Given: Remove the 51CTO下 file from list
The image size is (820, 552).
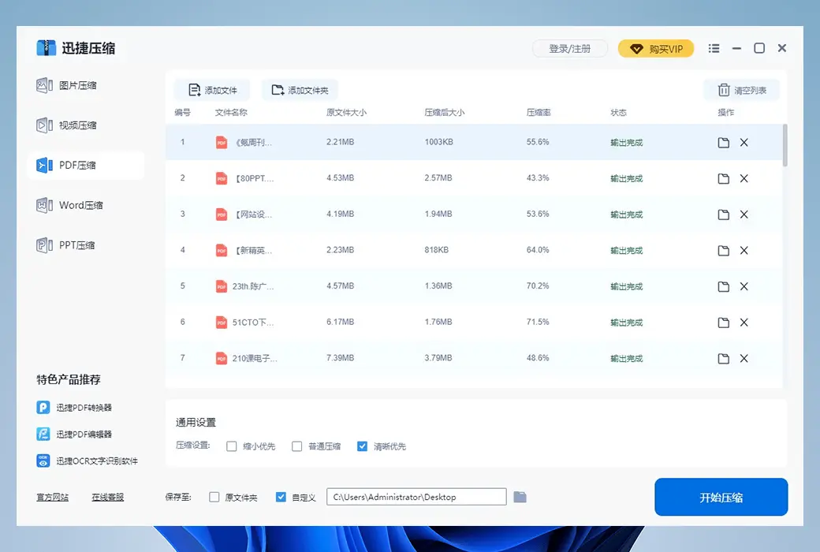Looking at the screenshot, I should [x=744, y=323].
